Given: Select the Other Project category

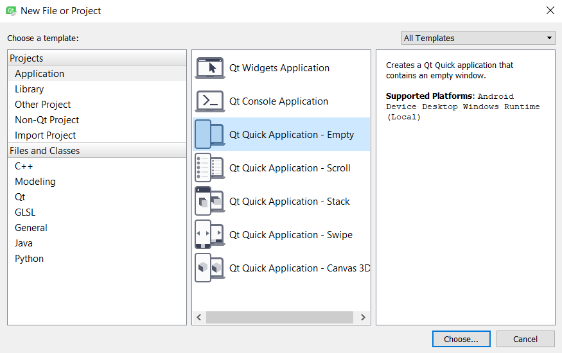Looking at the screenshot, I should [97, 104].
